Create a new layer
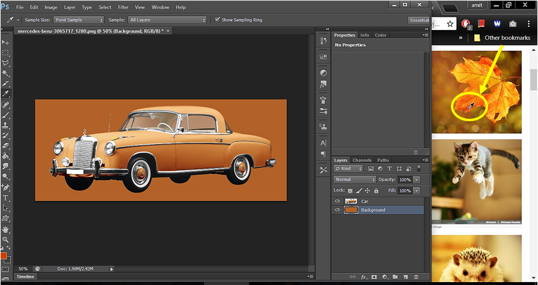The width and height of the screenshot is (538, 285). (406, 277)
